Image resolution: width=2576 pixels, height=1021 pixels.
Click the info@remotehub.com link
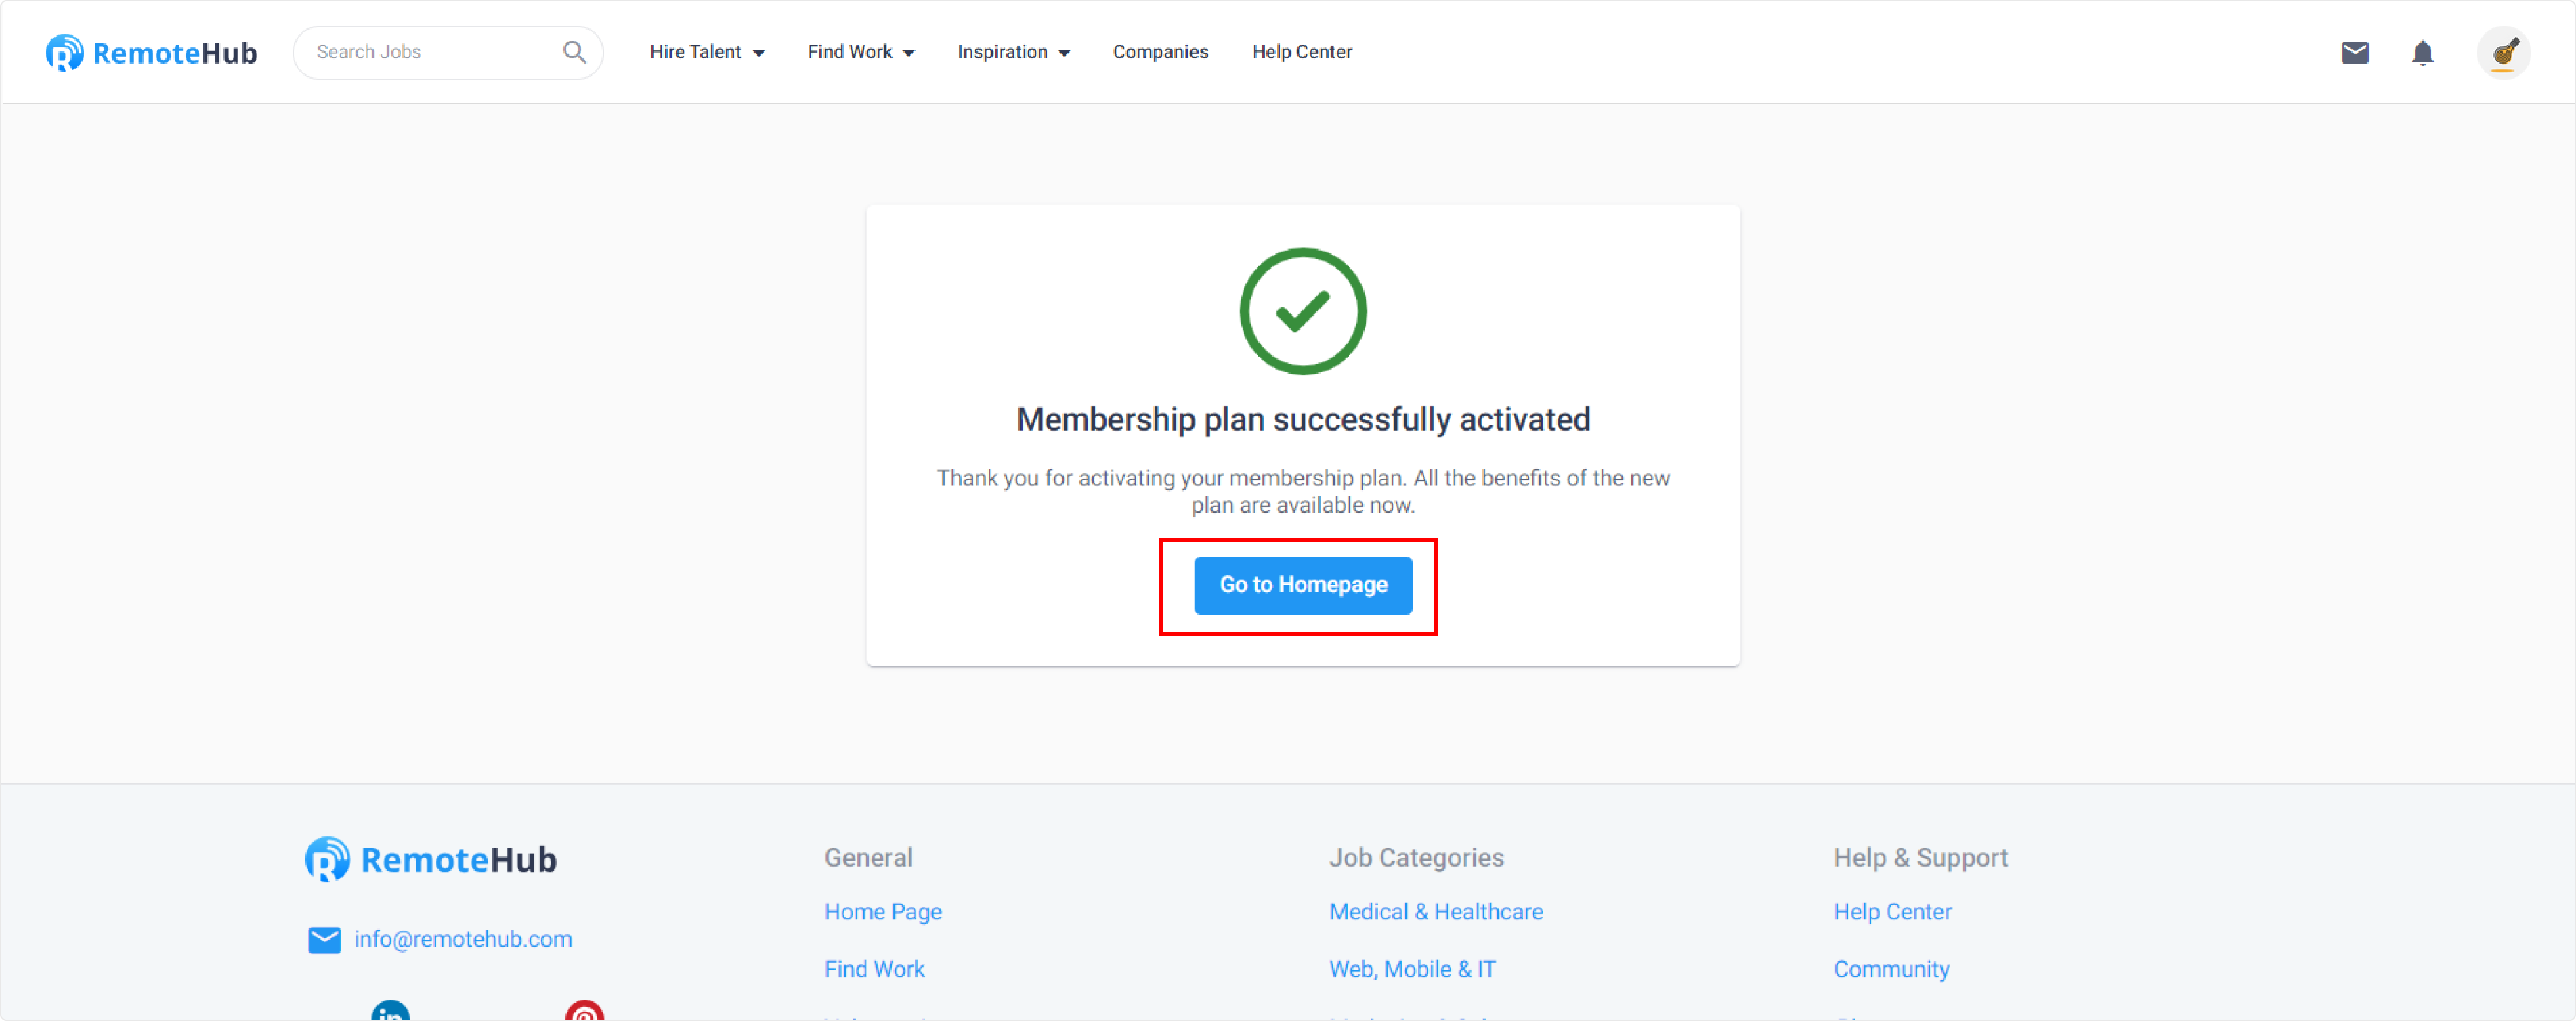tap(463, 939)
